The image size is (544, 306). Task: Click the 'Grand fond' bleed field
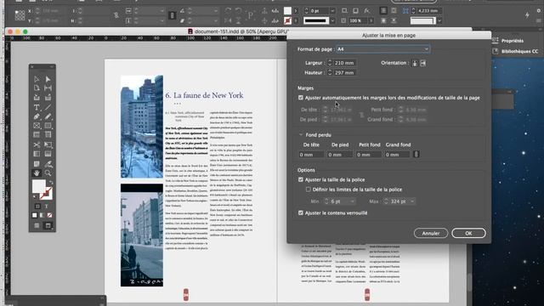398,155
